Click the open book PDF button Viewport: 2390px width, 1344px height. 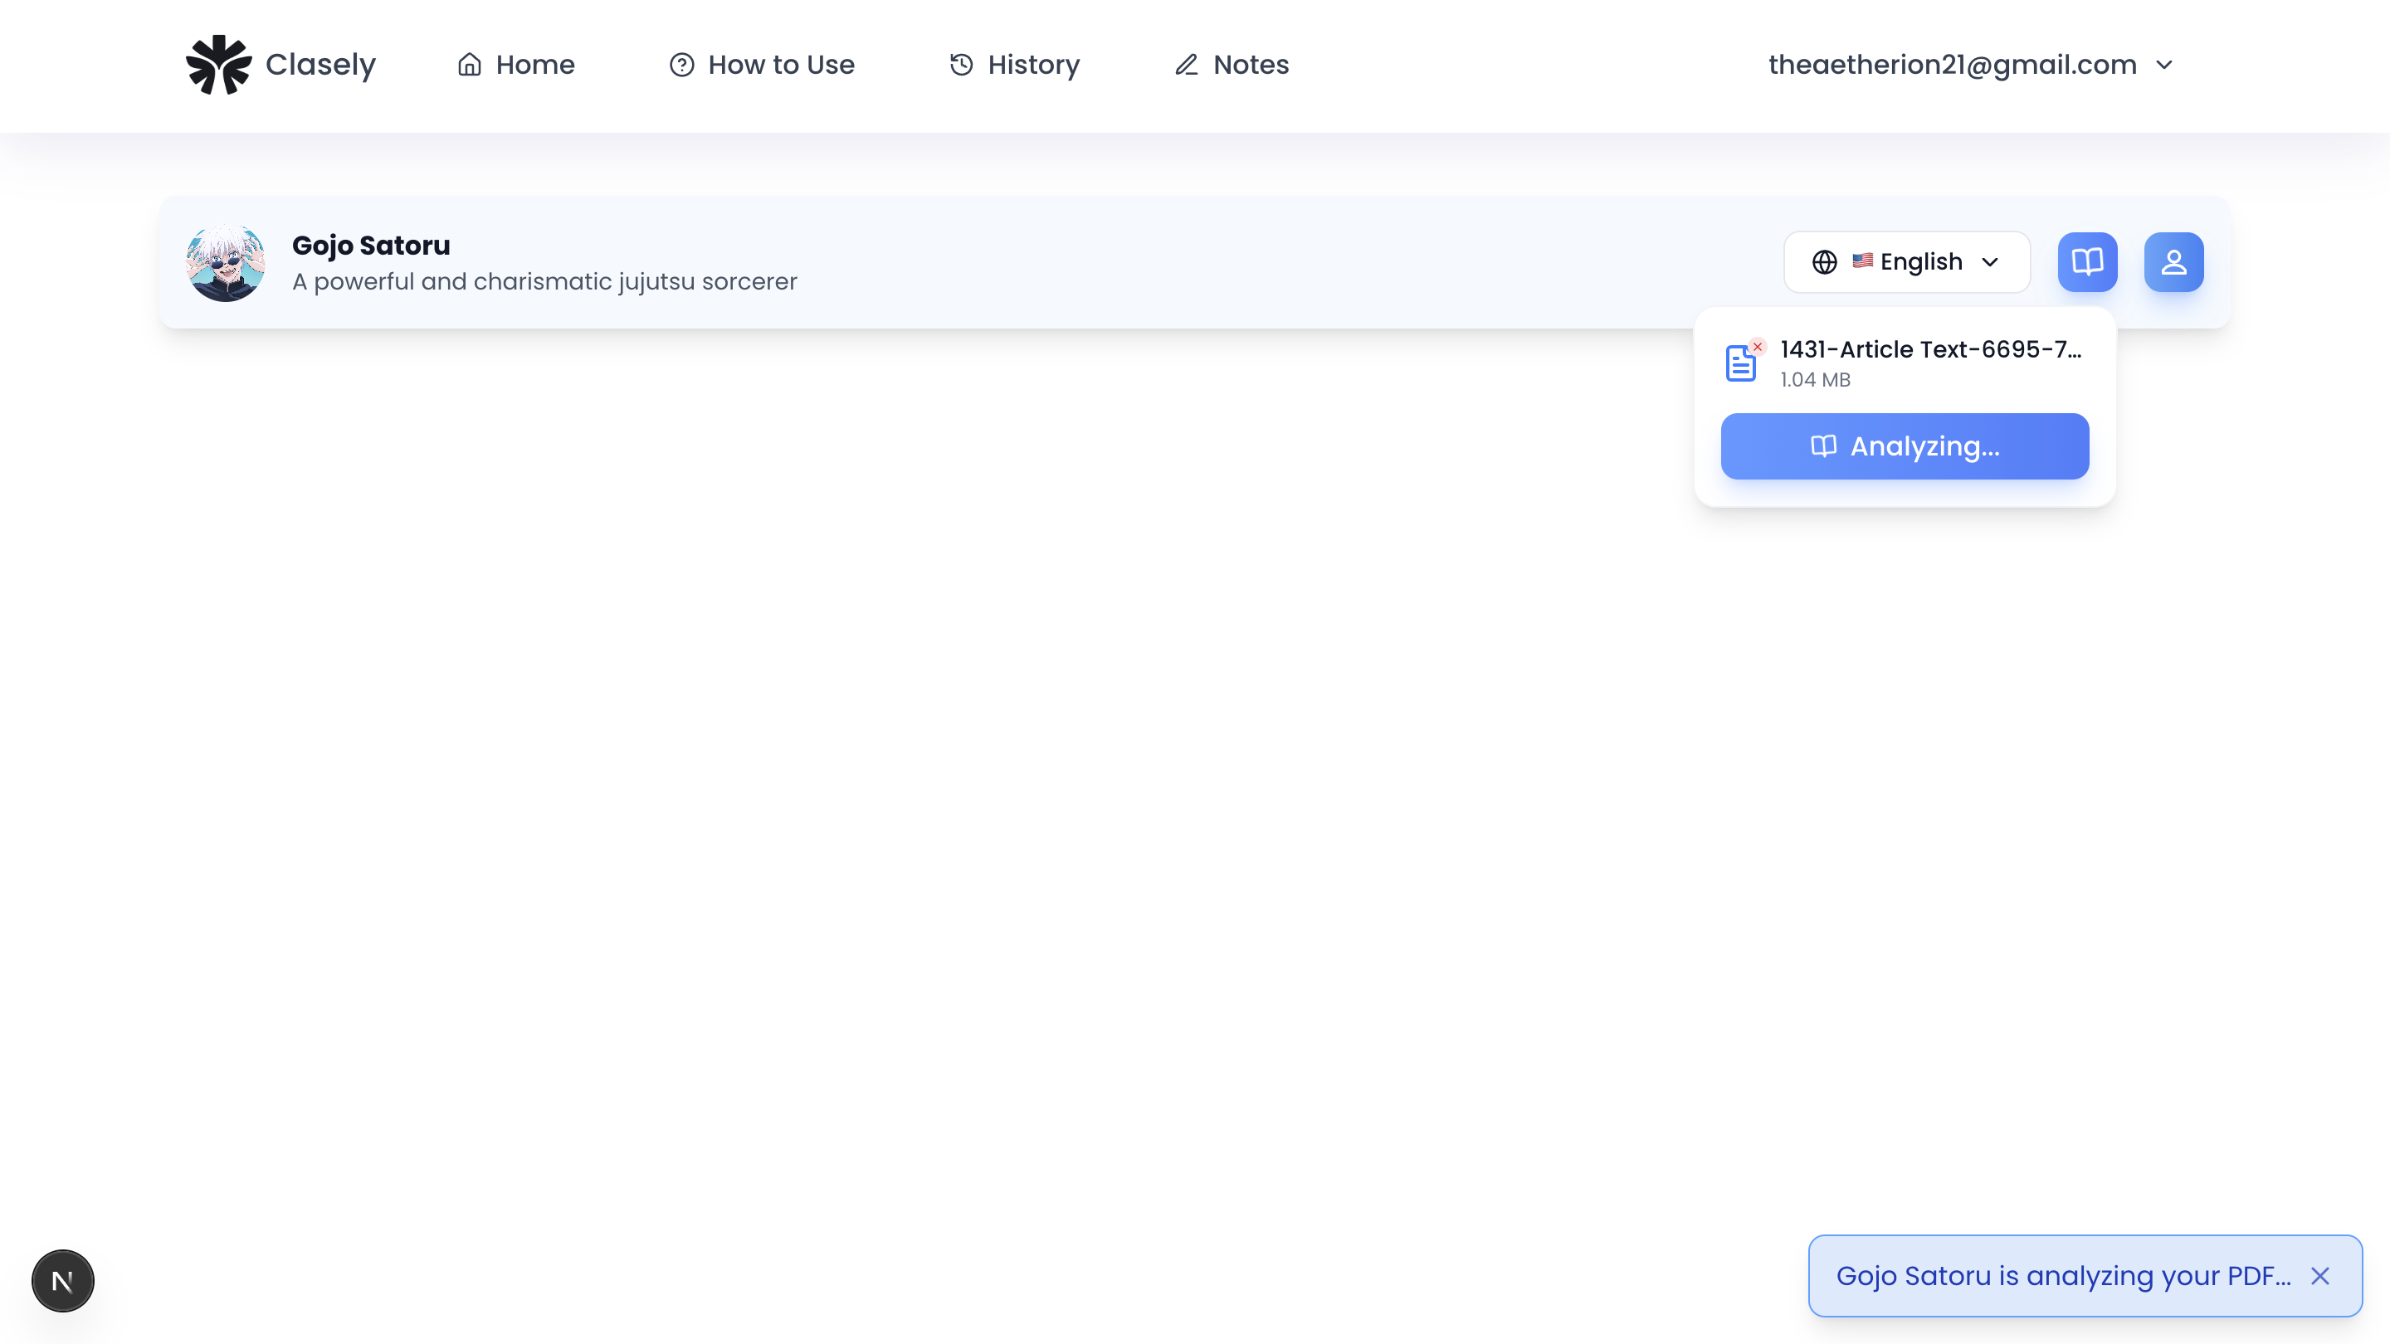pos(2088,262)
